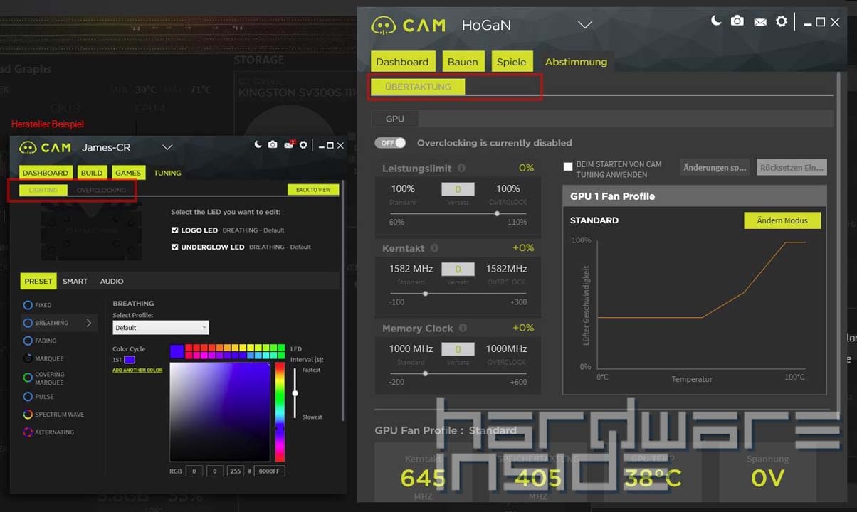Select the Fading preset radio option
The height and width of the screenshot is (512, 857).
click(x=28, y=341)
